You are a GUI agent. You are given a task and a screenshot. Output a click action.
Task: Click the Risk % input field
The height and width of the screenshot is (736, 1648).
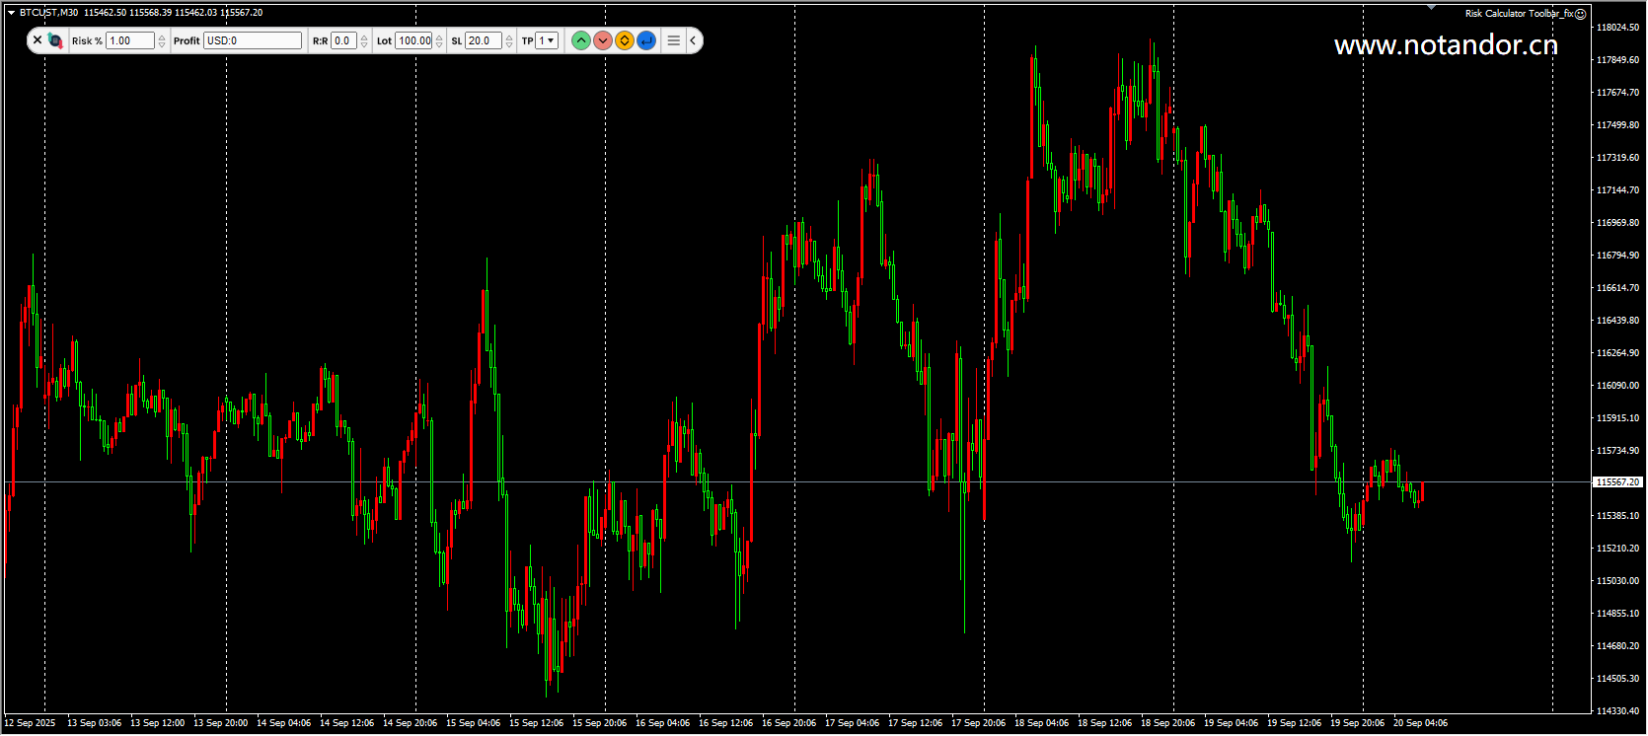(130, 40)
